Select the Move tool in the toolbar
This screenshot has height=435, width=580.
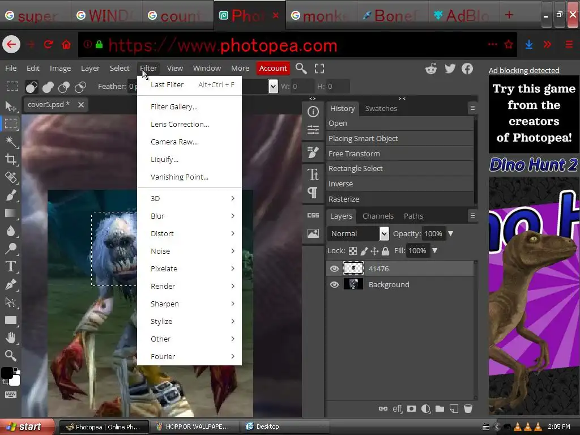point(11,106)
